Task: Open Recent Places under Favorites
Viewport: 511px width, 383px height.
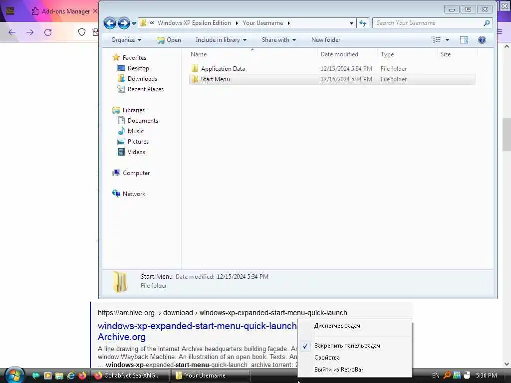Action: (141, 89)
